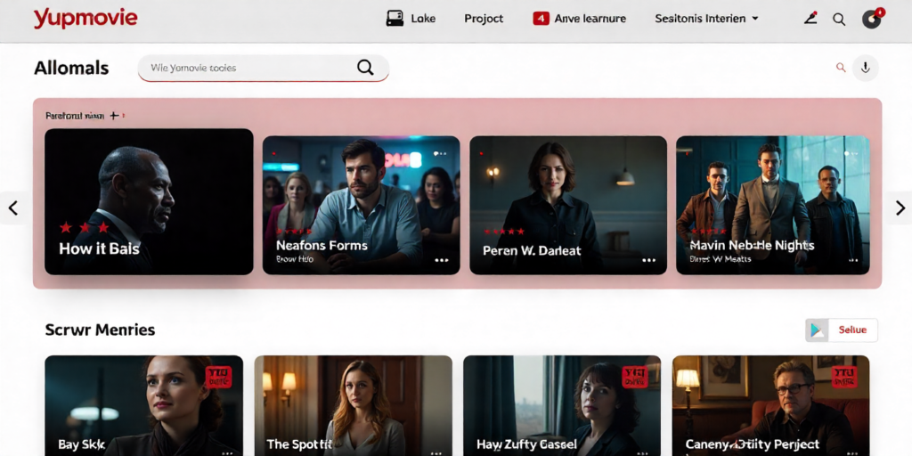Open the Project menu item
The height and width of the screenshot is (456, 912).
point(484,19)
